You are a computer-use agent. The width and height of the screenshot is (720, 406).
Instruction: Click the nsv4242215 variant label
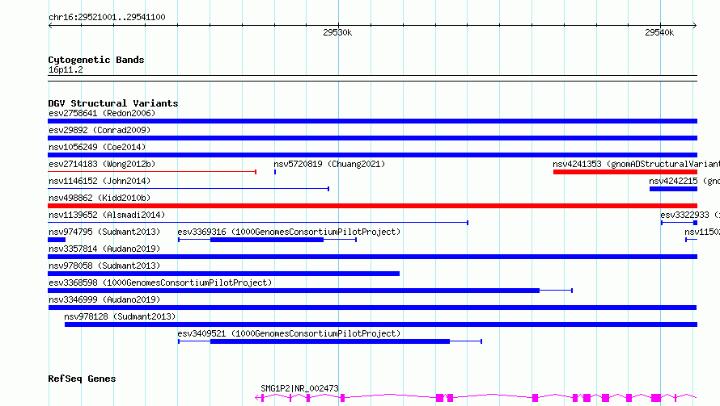point(684,181)
